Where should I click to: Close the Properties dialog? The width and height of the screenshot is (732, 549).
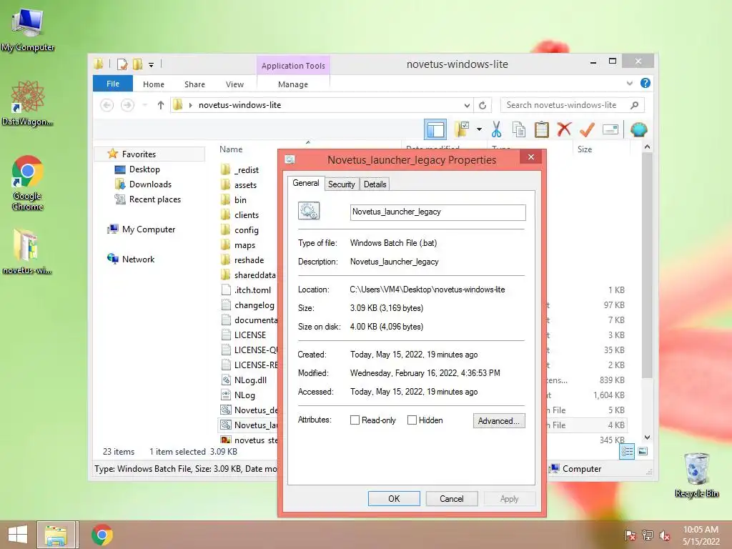531,157
